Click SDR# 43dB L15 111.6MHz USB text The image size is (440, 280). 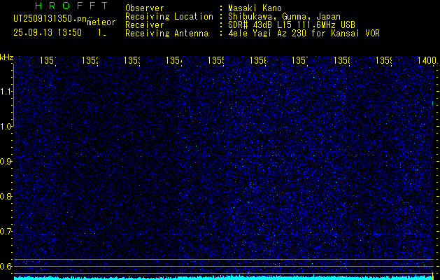coord(292,25)
